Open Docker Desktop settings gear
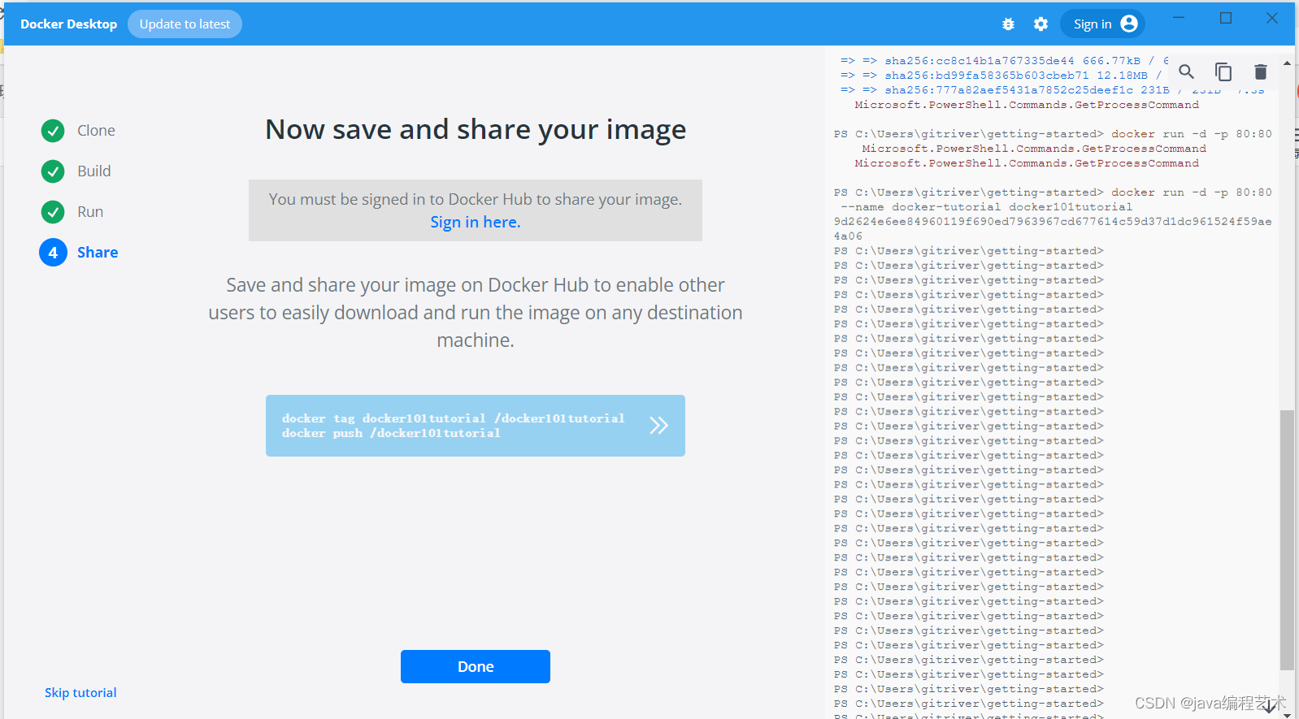Image resolution: width=1299 pixels, height=719 pixels. pyautogui.click(x=1041, y=24)
